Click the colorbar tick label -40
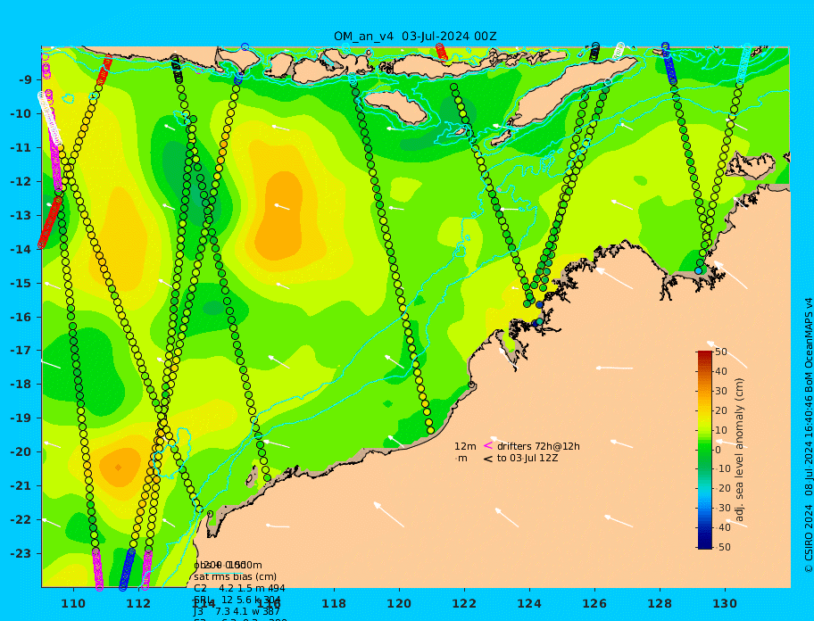The image size is (814, 621). (x=722, y=527)
